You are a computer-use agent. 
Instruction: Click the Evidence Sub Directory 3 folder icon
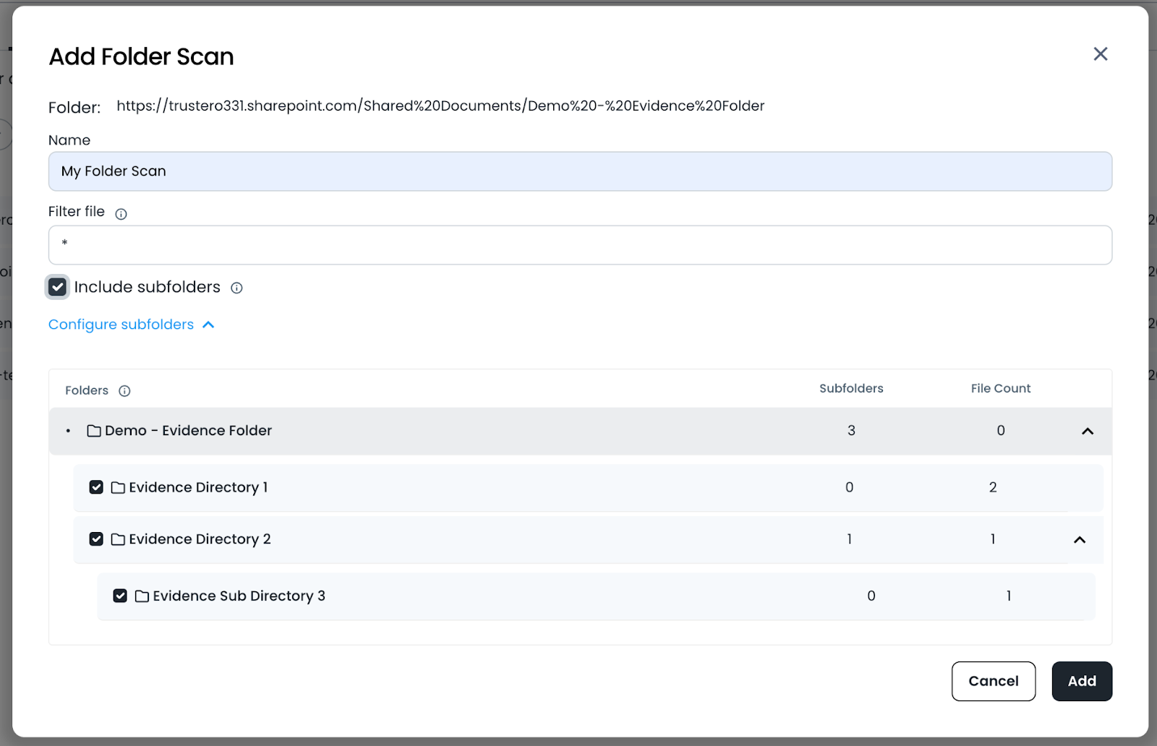point(142,596)
